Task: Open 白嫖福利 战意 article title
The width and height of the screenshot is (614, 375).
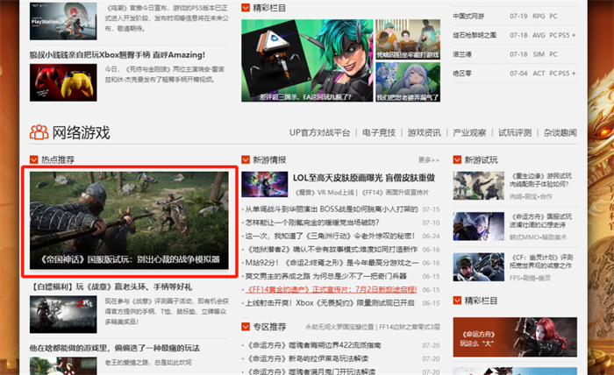Action: tap(111, 287)
